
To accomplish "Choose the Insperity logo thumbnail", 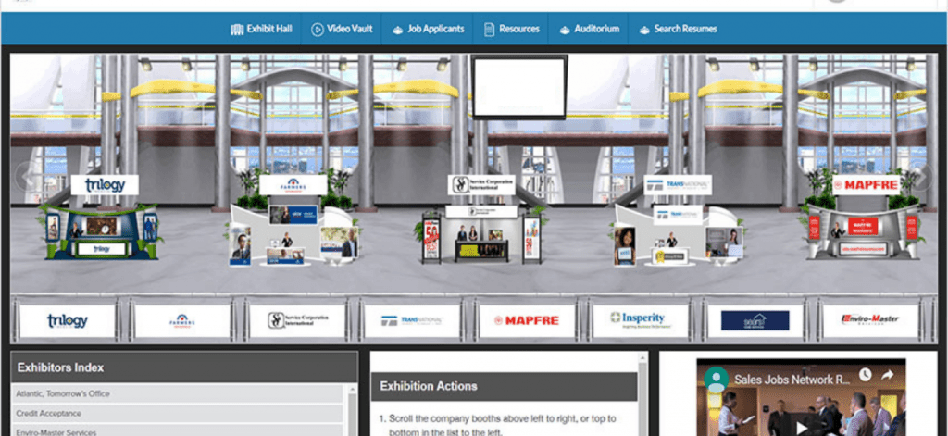I will (640, 320).
